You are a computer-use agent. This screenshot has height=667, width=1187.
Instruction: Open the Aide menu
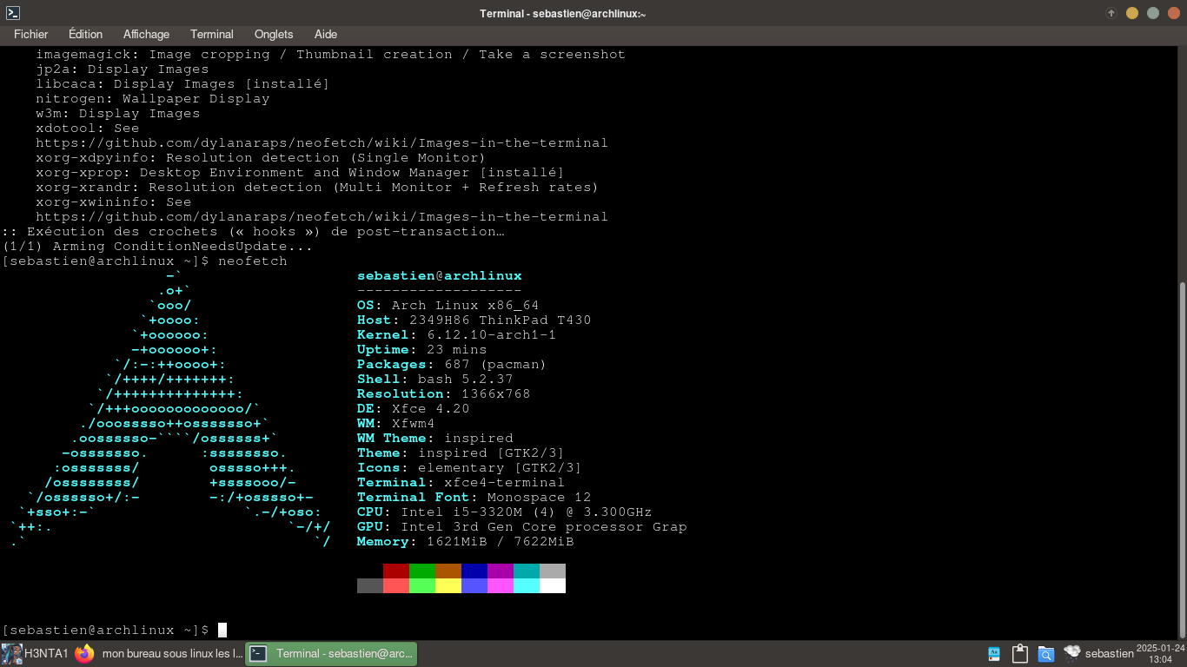(326, 34)
